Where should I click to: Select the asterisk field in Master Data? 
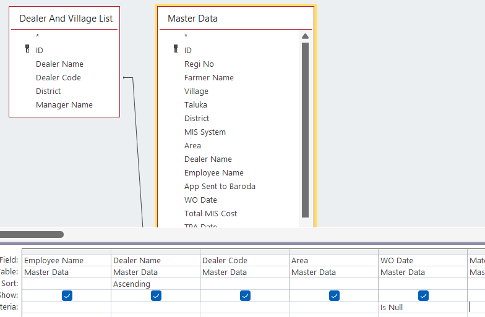[x=186, y=36]
